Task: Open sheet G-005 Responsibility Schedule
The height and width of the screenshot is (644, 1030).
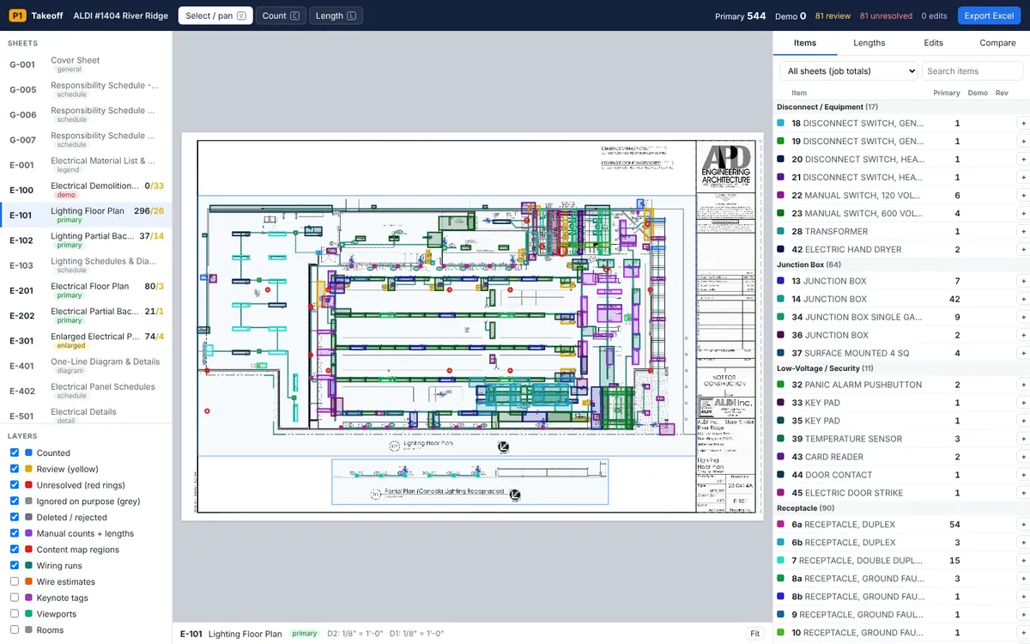Action: pyautogui.click(x=86, y=89)
